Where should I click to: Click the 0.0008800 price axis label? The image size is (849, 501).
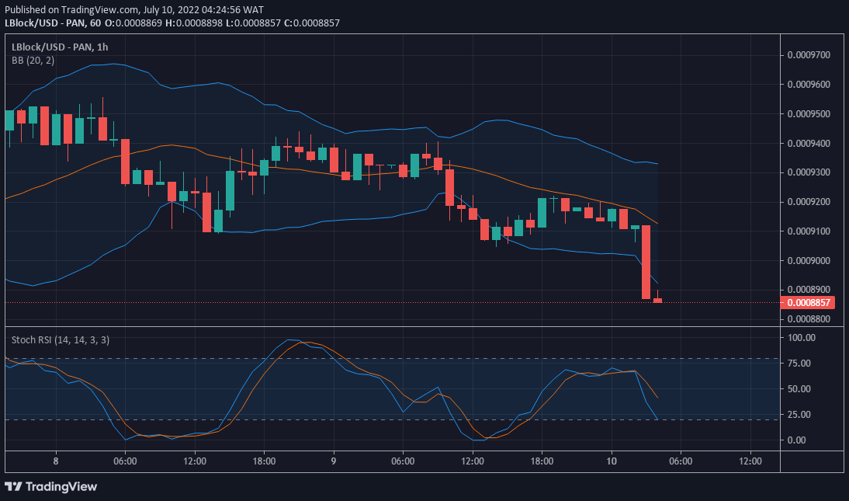tap(809, 318)
